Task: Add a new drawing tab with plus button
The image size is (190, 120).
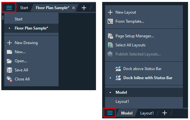Action: (x=84, y=8)
